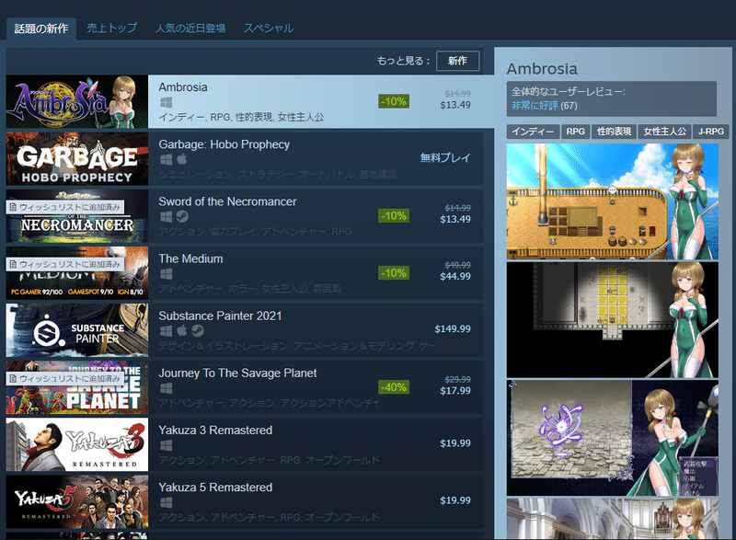Viewport: 736px width, 540px height.
Task: Click the $19.99 price of Yakuza 5 Remastered
Action: tap(455, 500)
